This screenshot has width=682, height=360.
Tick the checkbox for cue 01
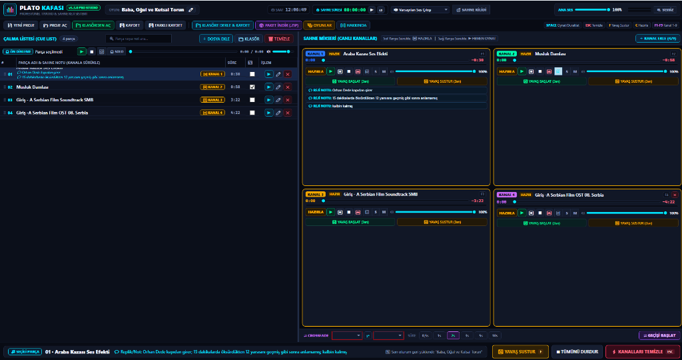point(252,75)
